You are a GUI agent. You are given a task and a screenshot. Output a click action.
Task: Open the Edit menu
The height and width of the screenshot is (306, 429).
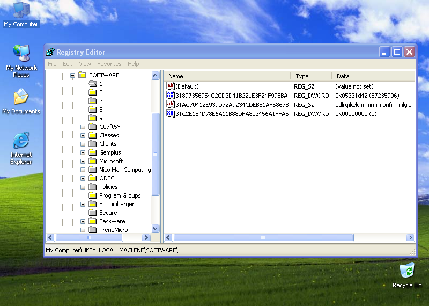coord(68,64)
